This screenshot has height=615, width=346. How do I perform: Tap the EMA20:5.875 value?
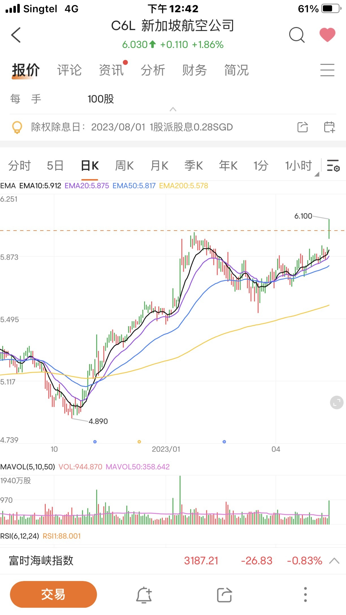click(87, 186)
